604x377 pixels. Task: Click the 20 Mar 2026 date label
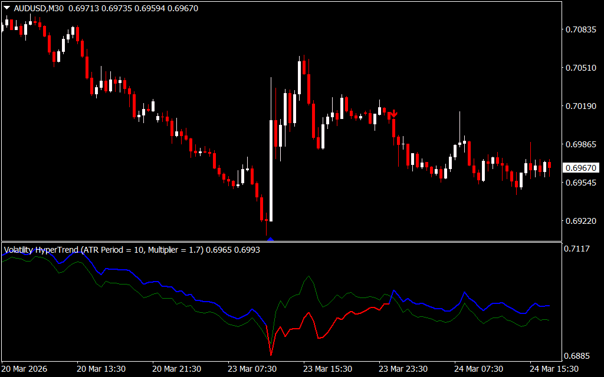[x=25, y=369]
